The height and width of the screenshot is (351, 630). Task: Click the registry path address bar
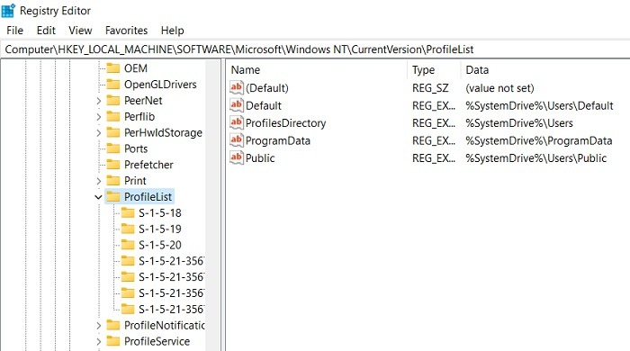click(315, 49)
